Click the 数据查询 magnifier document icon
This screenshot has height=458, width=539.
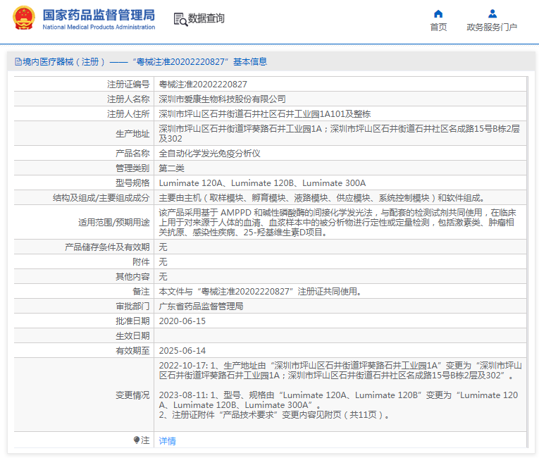180,19
